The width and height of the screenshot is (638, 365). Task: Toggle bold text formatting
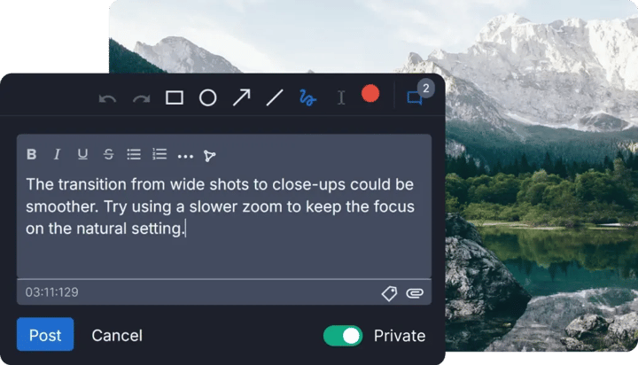click(x=32, y=155)
